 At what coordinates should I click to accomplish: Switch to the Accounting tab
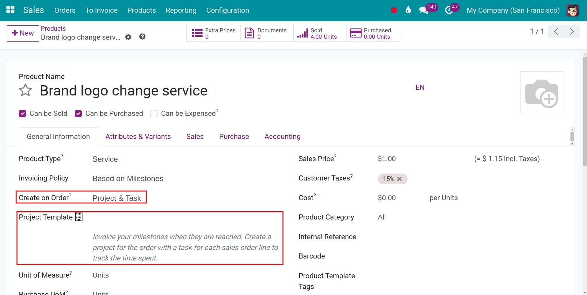tap(282, 136)
